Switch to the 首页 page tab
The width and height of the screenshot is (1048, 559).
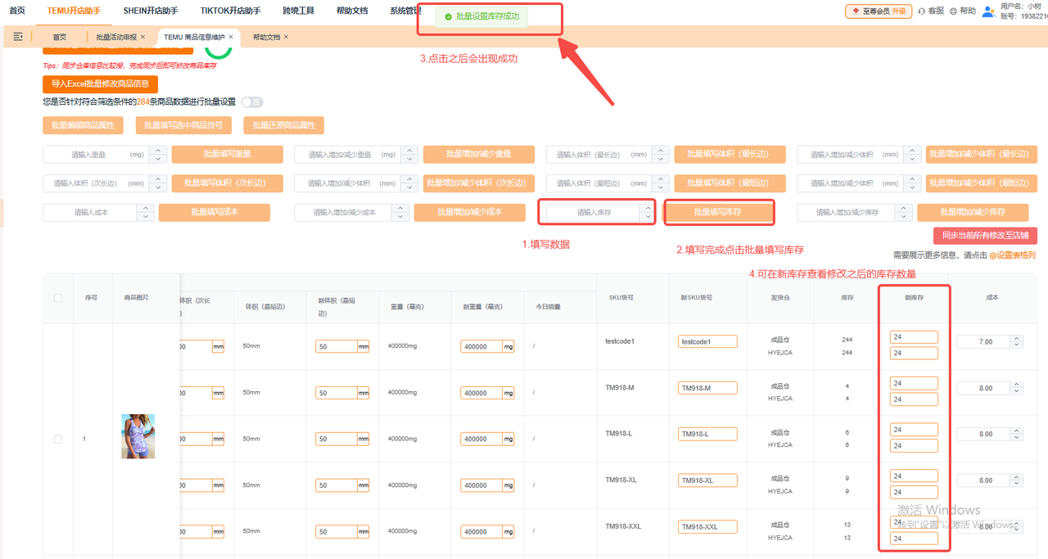[x=60, y=37]
